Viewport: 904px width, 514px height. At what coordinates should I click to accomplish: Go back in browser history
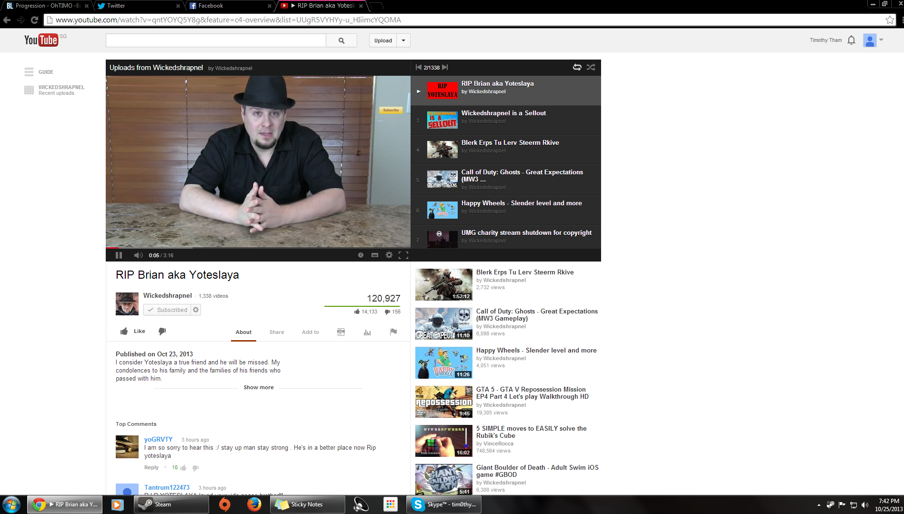[7, 20]
